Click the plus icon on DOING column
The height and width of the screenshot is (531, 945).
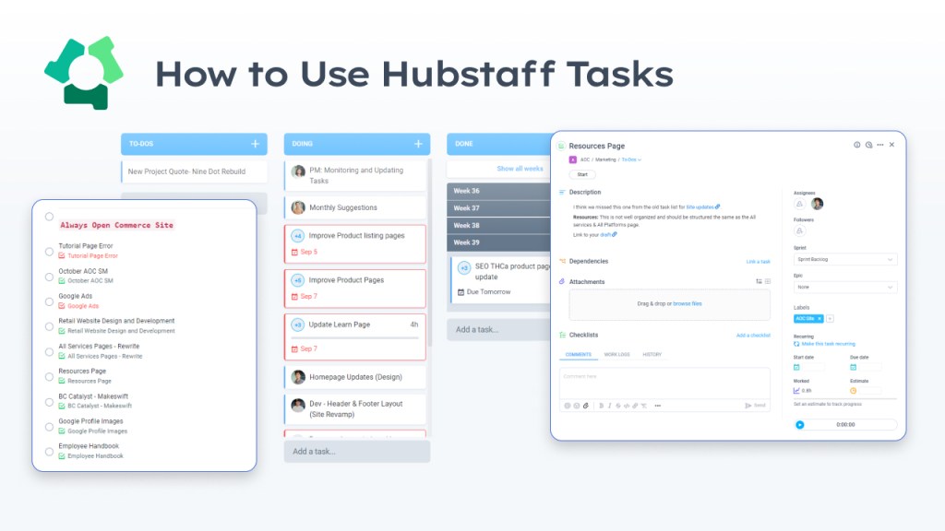pos(418,144)
